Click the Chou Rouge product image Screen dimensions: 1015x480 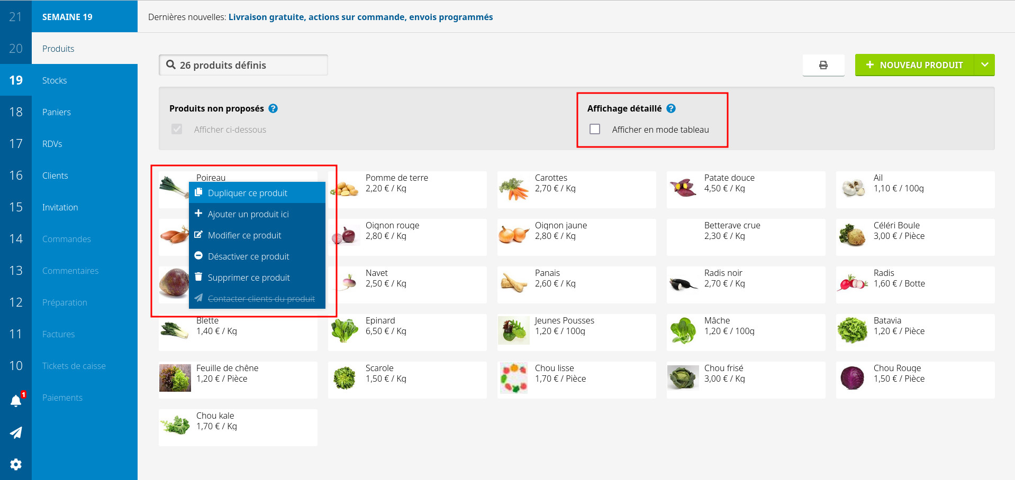coord(852,378)
